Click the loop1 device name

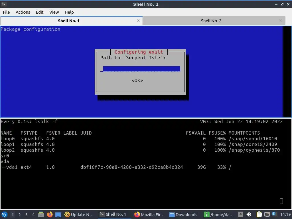(x=8, y=145)
